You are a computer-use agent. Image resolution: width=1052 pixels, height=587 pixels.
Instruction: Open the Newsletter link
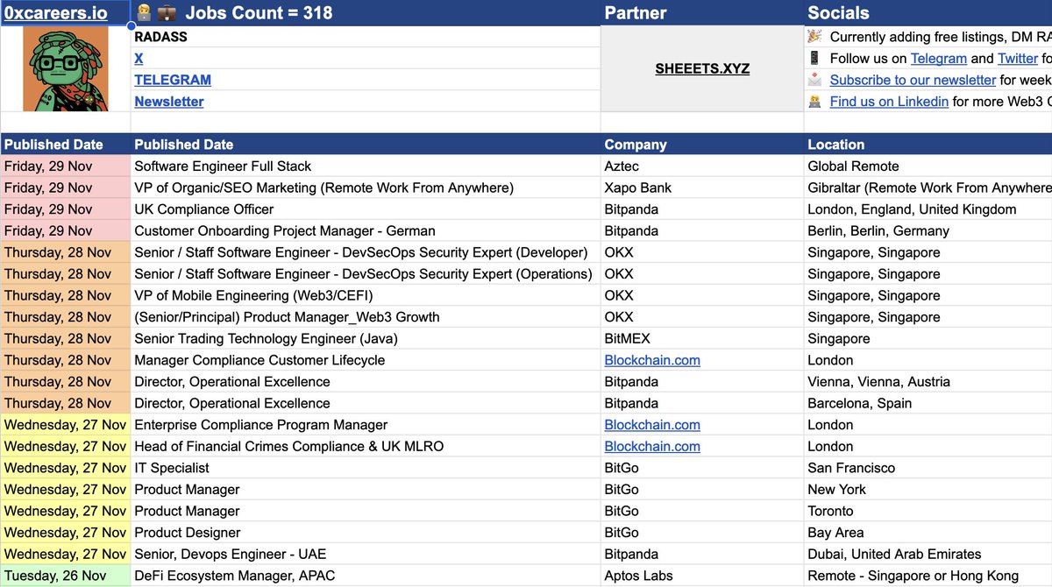169,102
